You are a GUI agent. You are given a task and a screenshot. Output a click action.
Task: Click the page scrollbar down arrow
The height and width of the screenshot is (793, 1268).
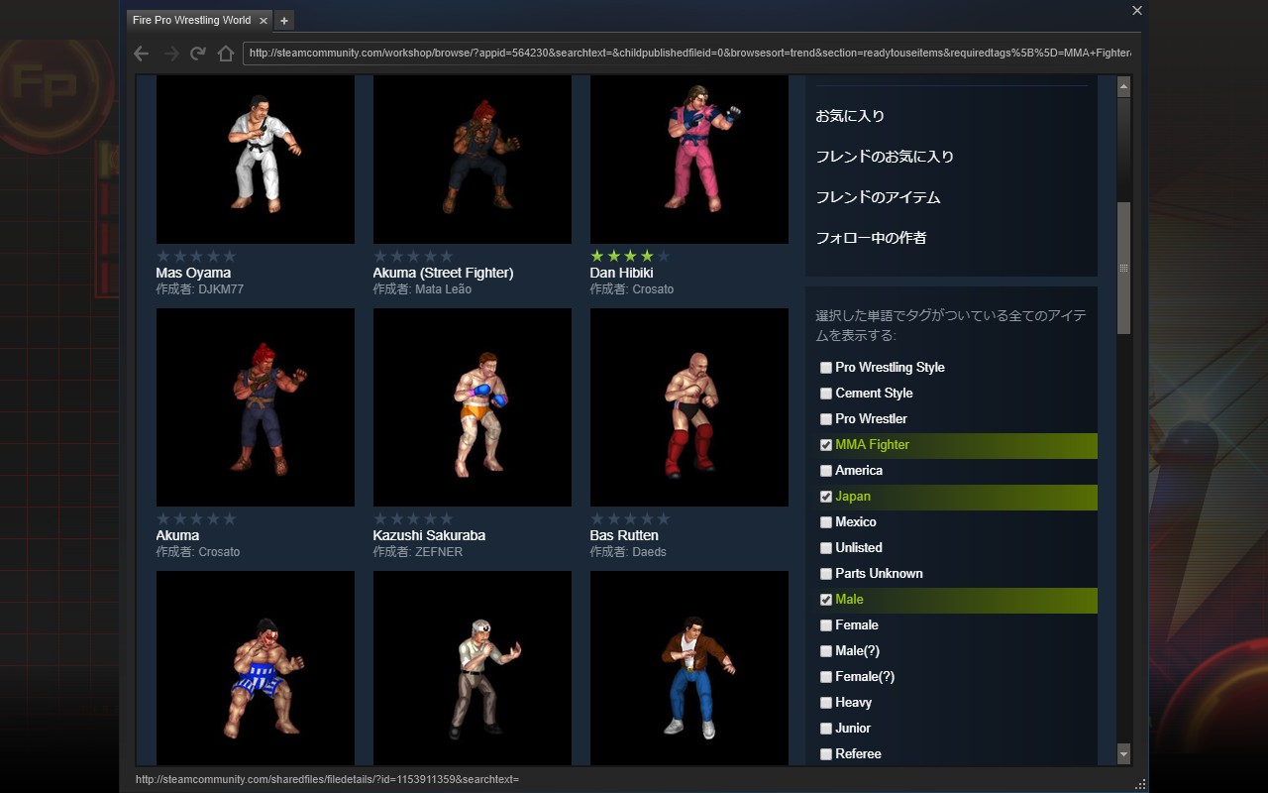[x=1123, y=755]
